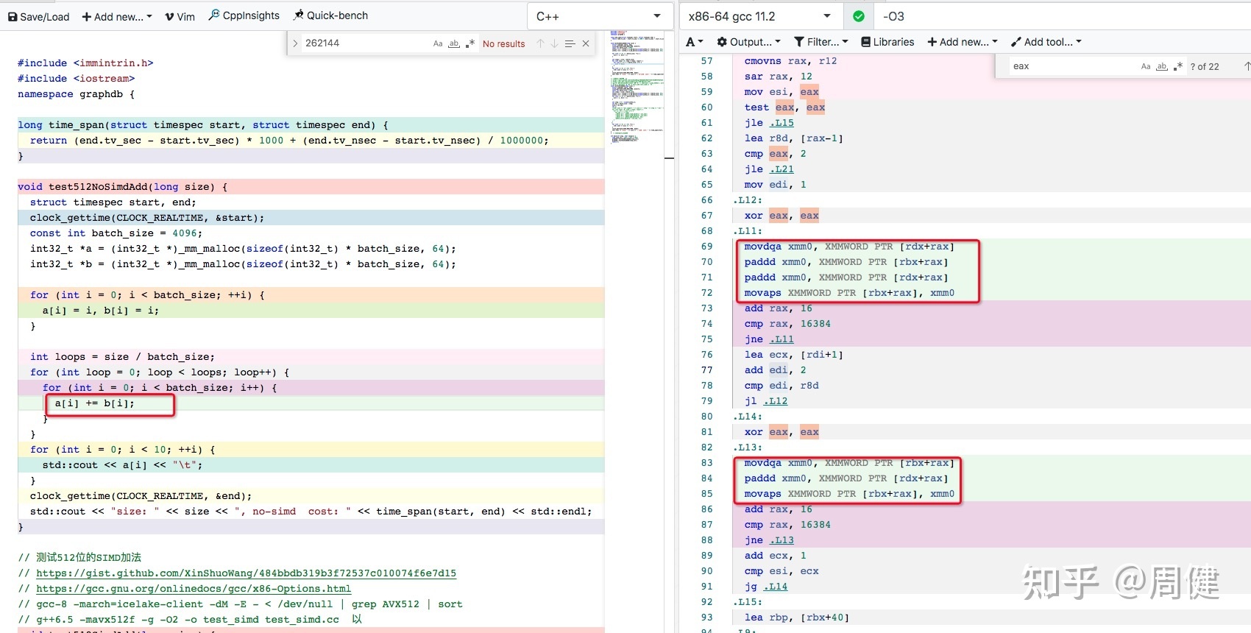The height and width of the screenshot is (633, 1251).
Task: Toggle Match Case in assembly search
Action: coord(1146,66)
